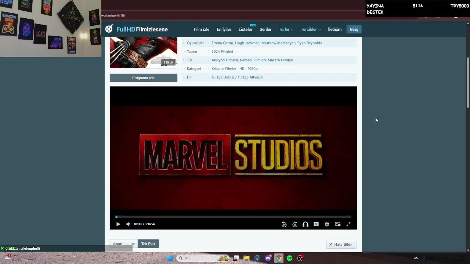Click the 128 dk duration badge
This screenshot has height=264, width=470.
click(x=168, y=62)
